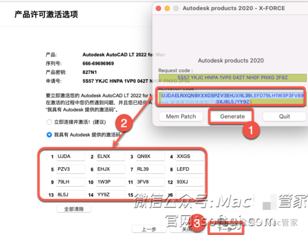
Task: Quit the X-FORCE window via Quit button
Action: point(284,117)
